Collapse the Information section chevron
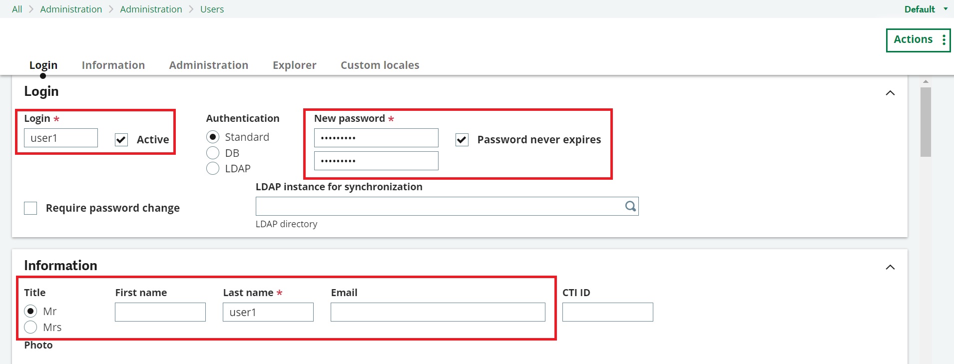The height and width of the screenshot is (364, 954). tap(891, 267)
